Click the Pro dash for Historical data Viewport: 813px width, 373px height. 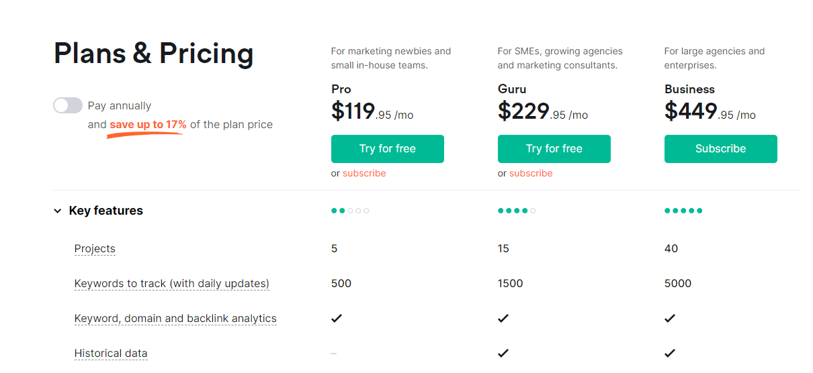pyautogui.click(x=334, y=353)
